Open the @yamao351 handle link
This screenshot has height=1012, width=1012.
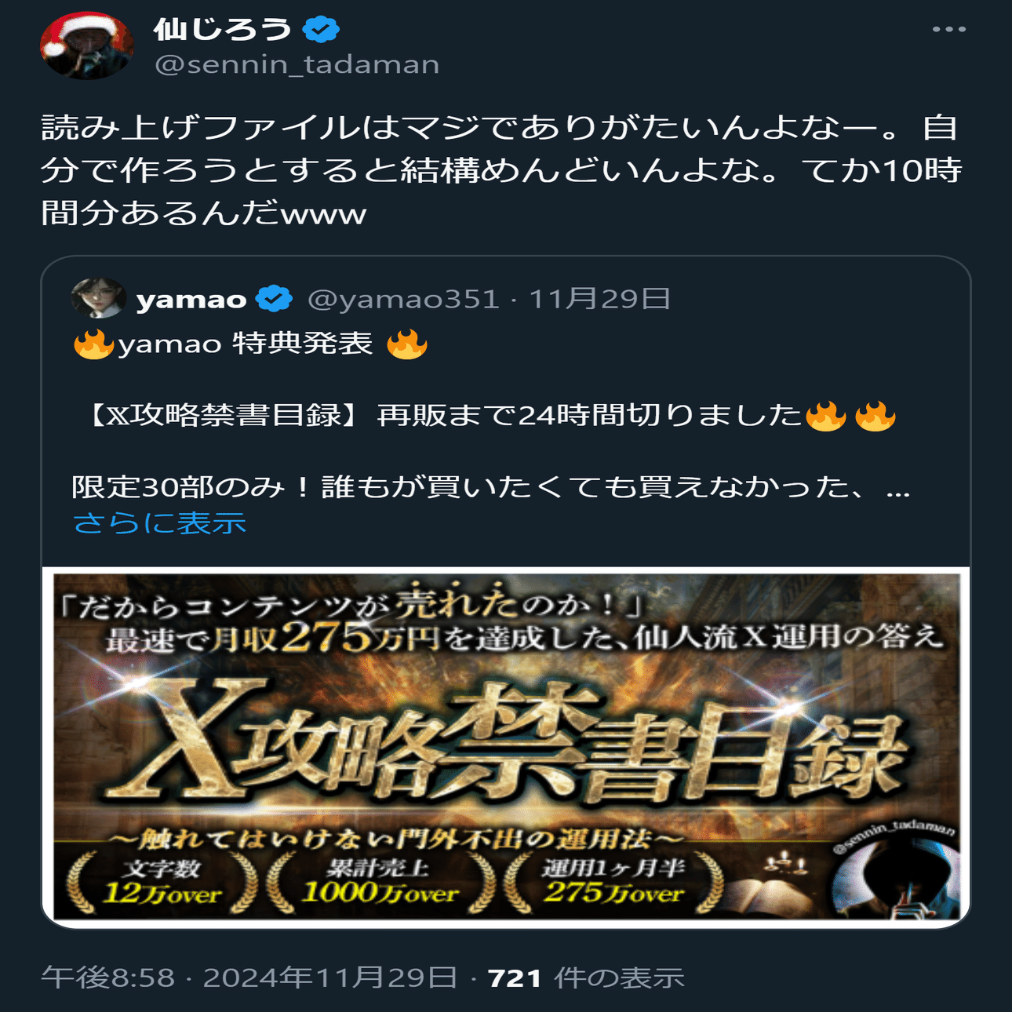tap(403, 299)
